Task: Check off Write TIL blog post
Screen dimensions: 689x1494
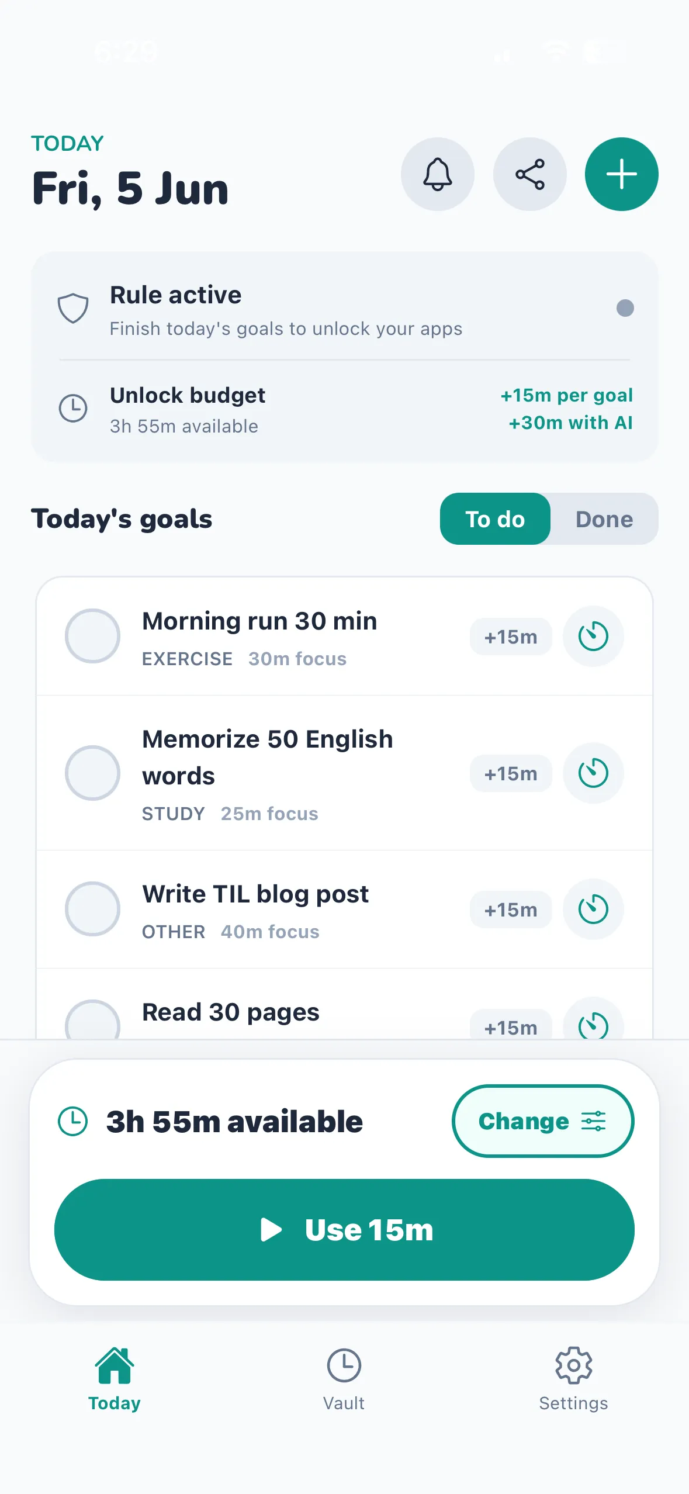Action: coord(92,909)
